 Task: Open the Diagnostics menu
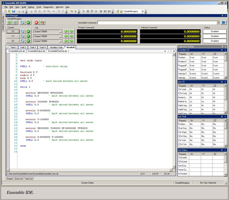tap(48, 7)
